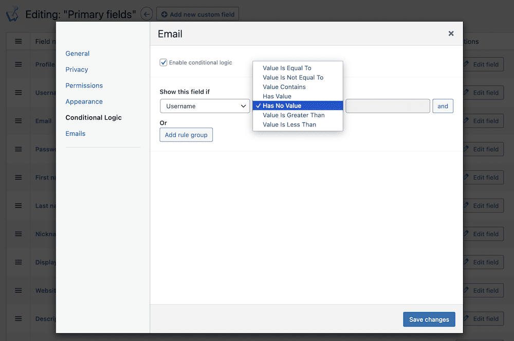This screenshot has height=341, width=514.
Task: Choose 'Value Is Not Equal To' option
Action: point(298,77)
